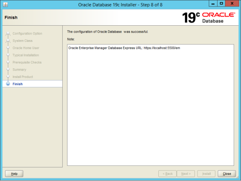Click the blue Finish step bullet icon

[8, 84]
